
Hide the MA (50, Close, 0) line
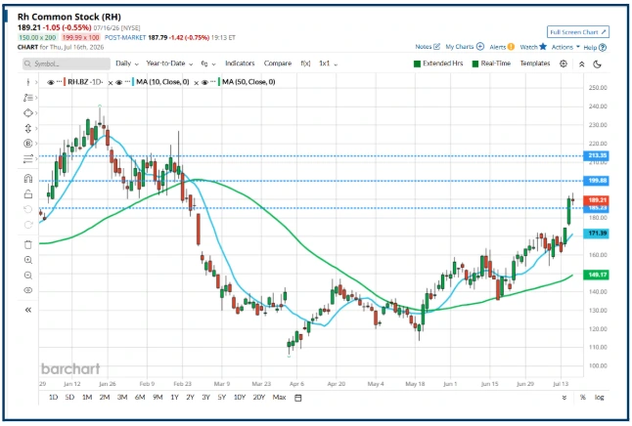[204, 82]
